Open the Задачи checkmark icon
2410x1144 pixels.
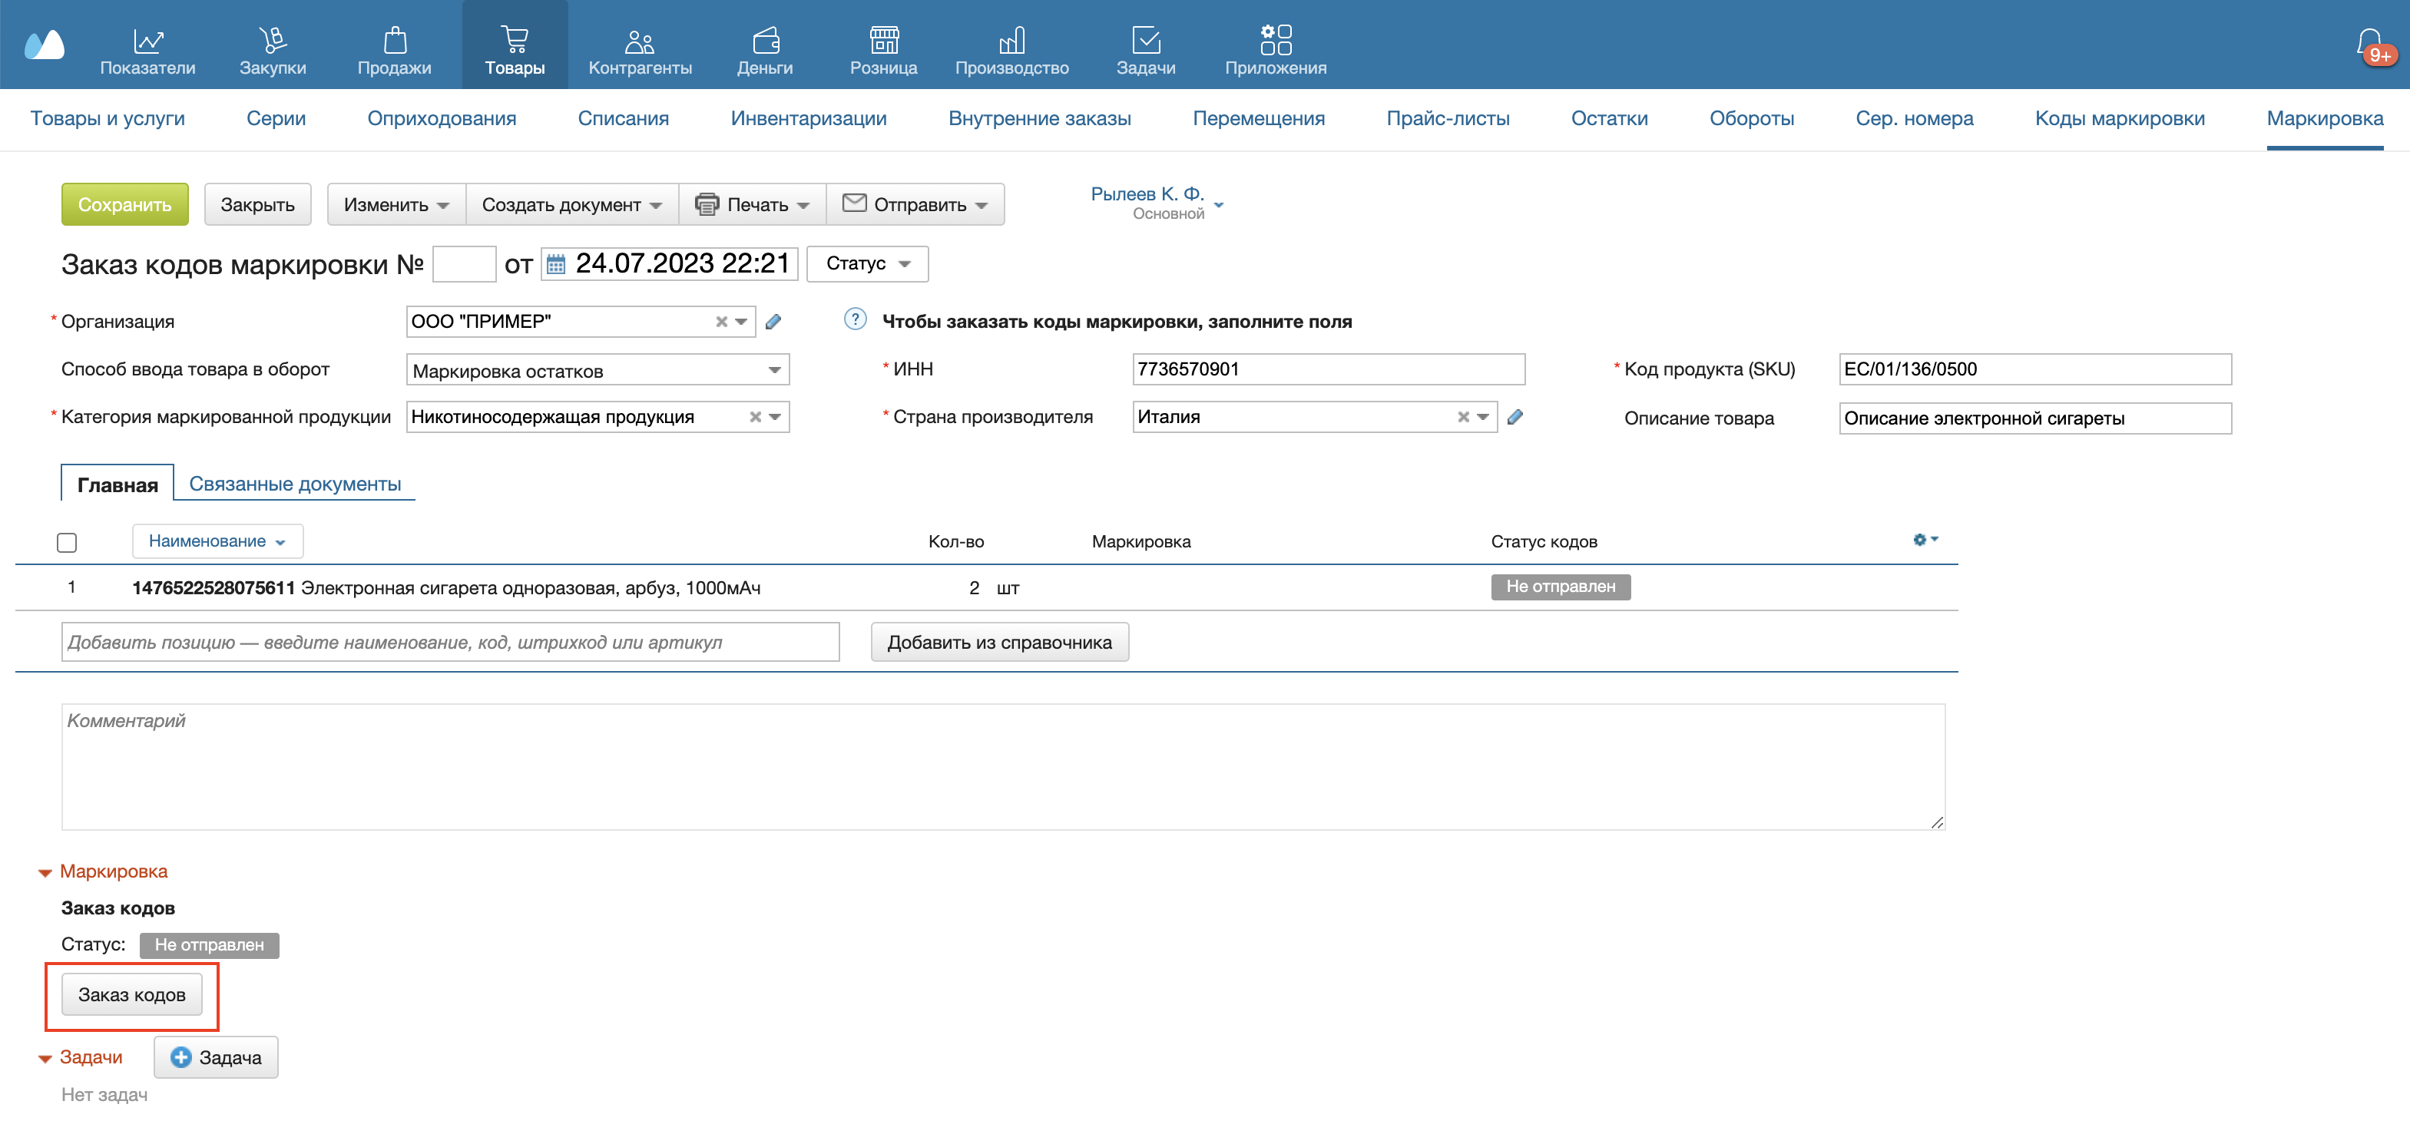click(1146, 40)
